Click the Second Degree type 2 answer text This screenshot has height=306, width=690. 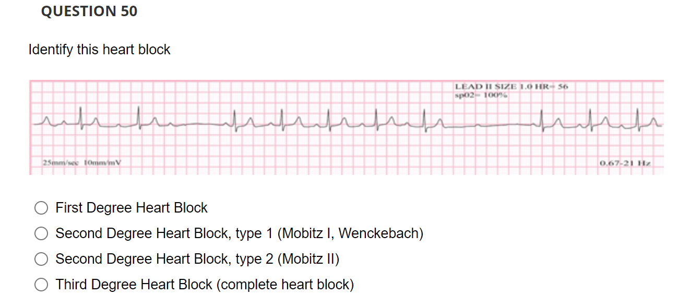[197, 258]
